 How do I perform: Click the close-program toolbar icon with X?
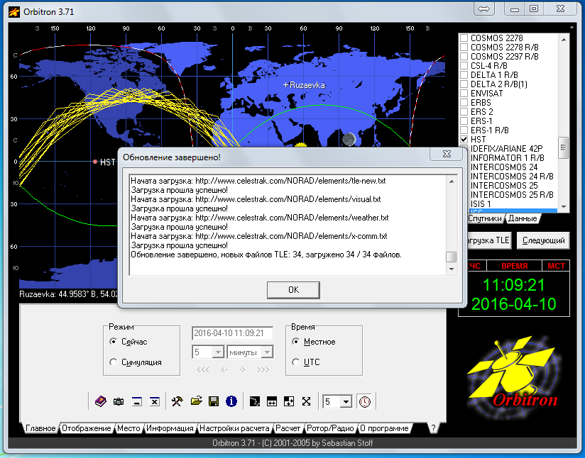[x=155, y=401]
